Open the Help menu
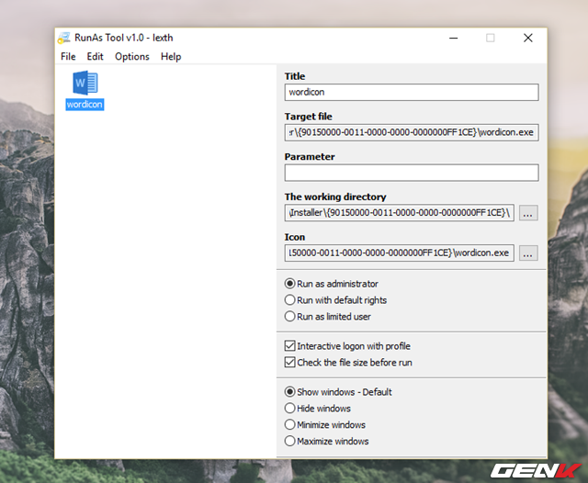Image resolution: width=588 pixels, height=483 pixels. click(171, 56)
